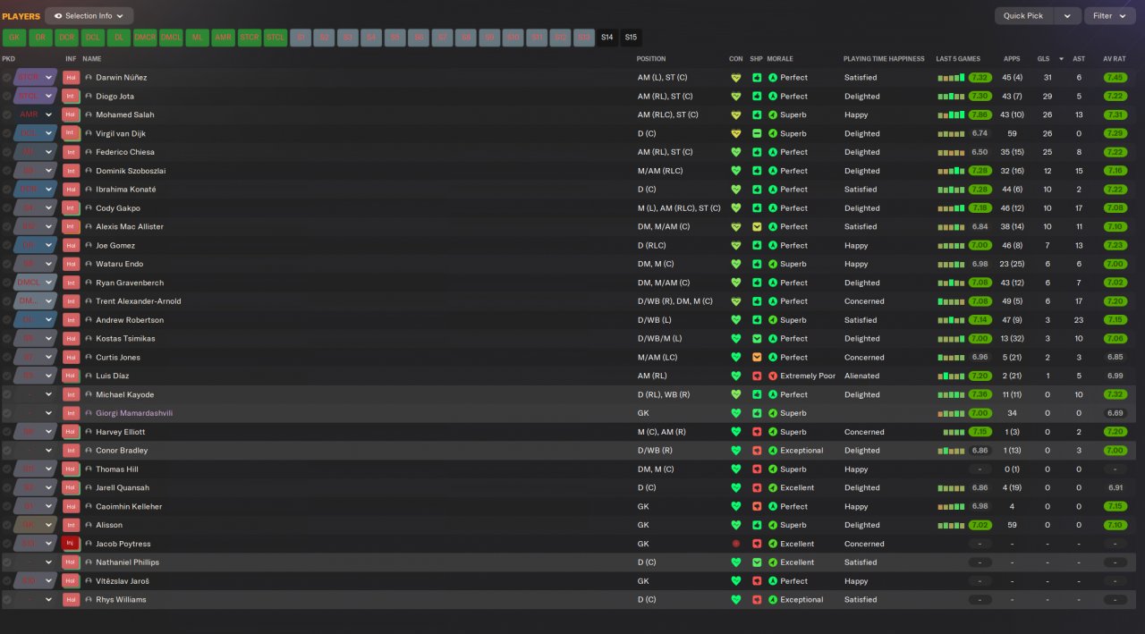Image resolution: width=1145 pixels, height=634 pixels.
Task: Click the Hol status icon beside Darwin Núñez
Action: pos(71,78)
